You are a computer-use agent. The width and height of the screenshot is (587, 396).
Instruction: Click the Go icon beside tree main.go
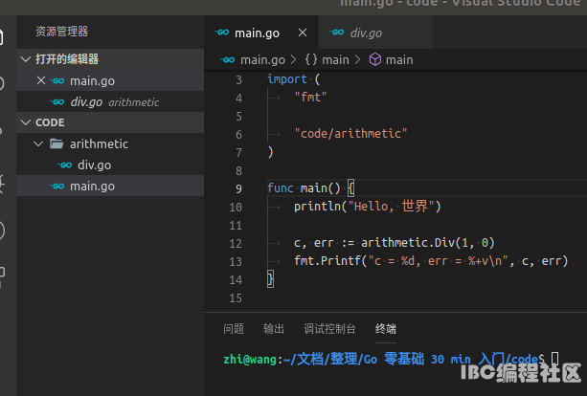pos(57,186)
